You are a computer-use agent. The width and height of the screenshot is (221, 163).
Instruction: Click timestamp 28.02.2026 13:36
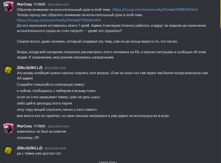[x=55, y=68]
